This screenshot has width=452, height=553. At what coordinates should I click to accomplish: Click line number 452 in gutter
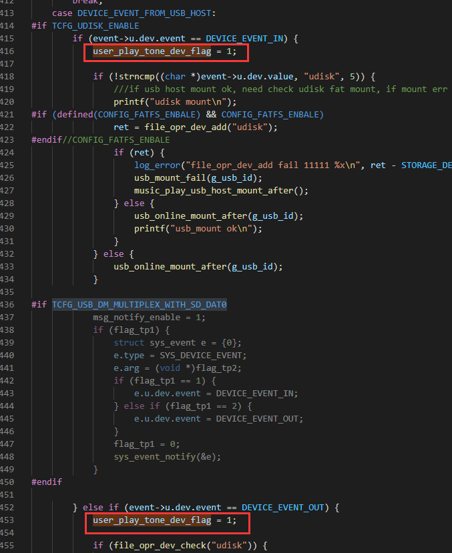pyautogui.click(x=7, y=508)
